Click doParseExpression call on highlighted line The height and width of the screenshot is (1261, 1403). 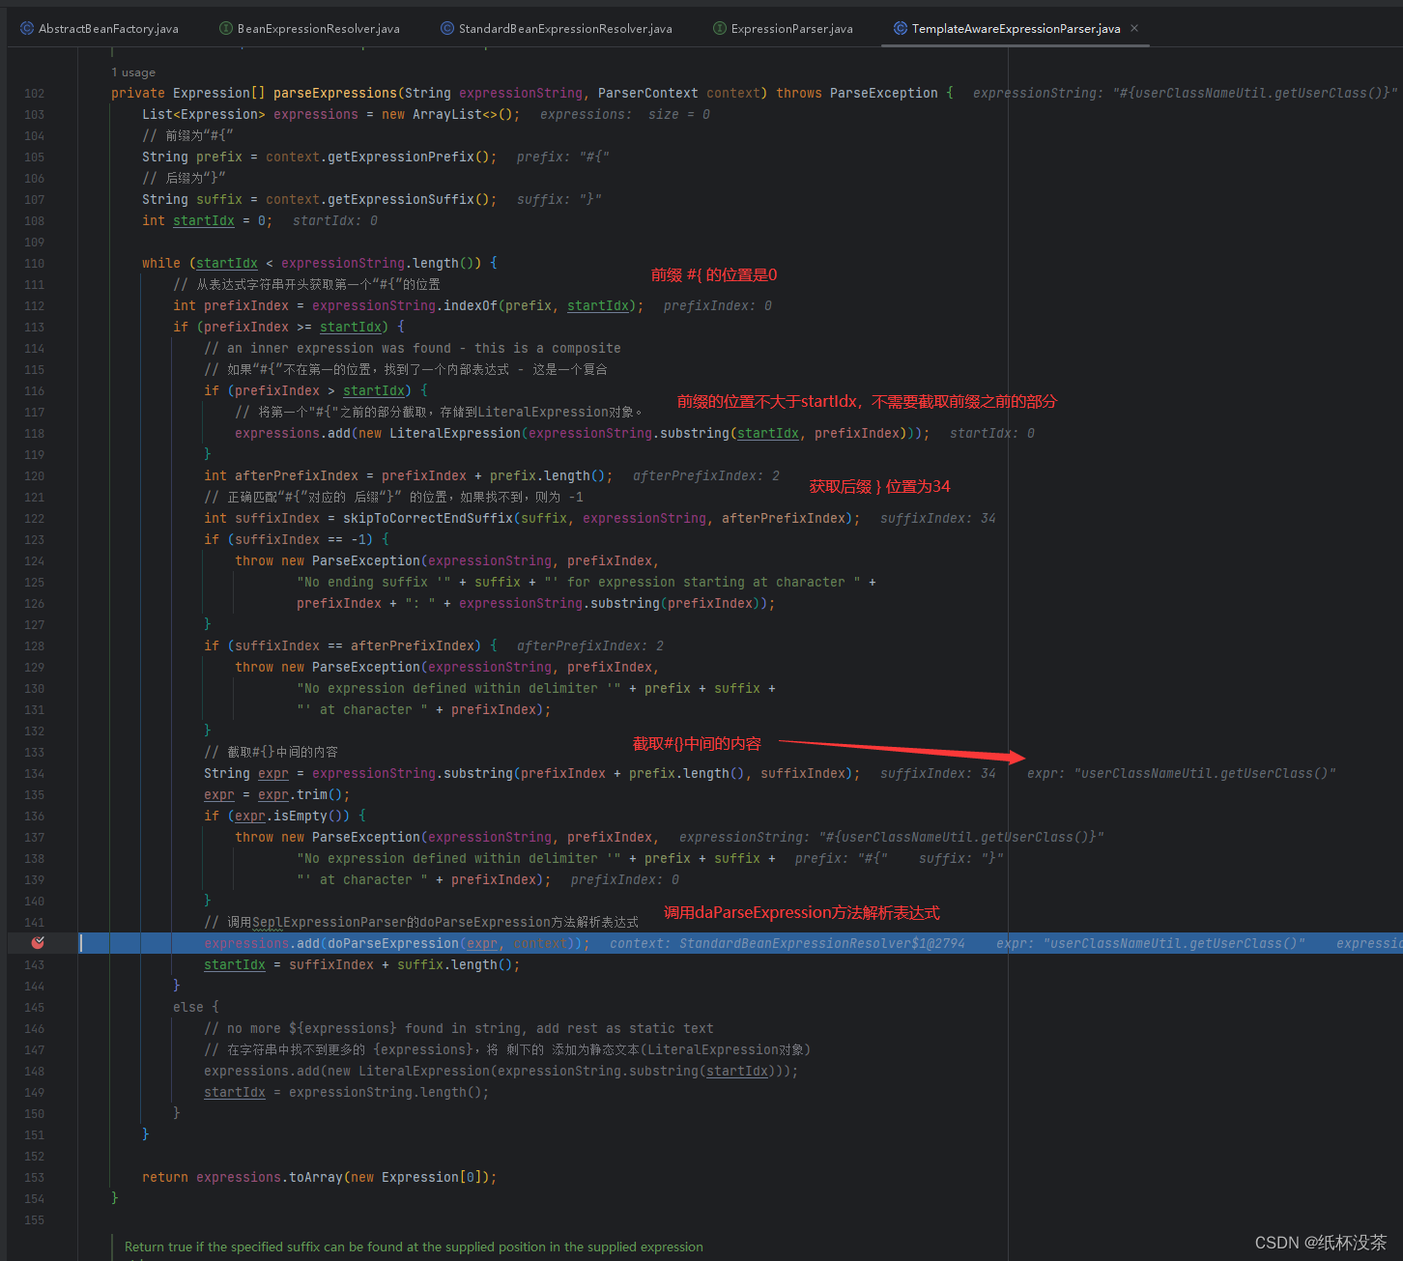pos(393,943)
